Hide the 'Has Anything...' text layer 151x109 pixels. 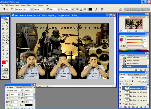point(120,88)
